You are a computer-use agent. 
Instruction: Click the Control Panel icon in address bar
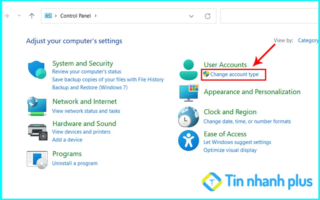click(48, 16)
